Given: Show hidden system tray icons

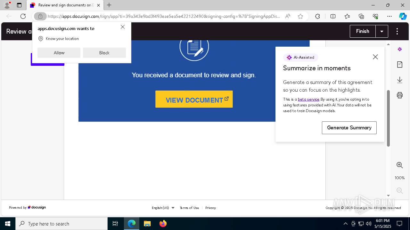Looking at the screenshot, I should coord(345,224).
